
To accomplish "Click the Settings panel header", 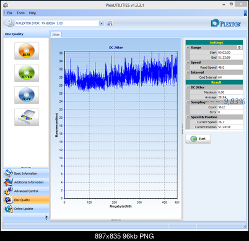I will point(214,43).
